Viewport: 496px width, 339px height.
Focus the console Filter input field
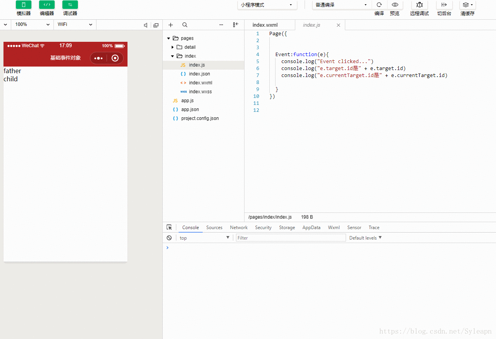pos(291,238)
